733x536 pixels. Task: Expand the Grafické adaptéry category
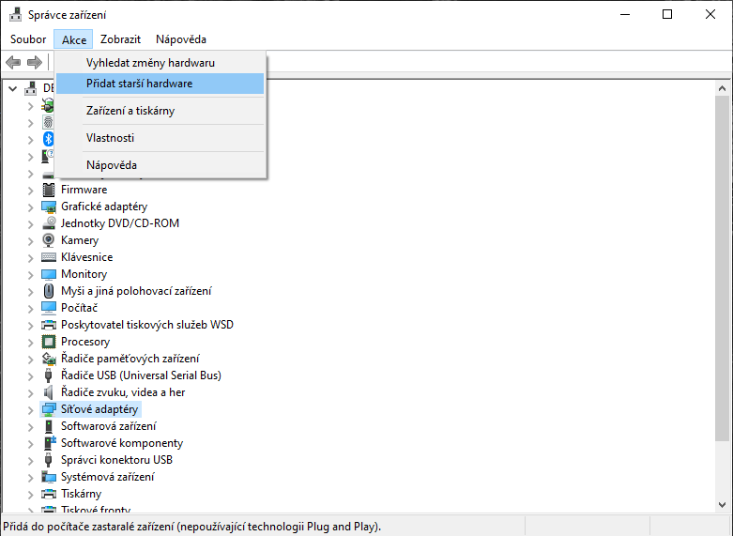31,207
